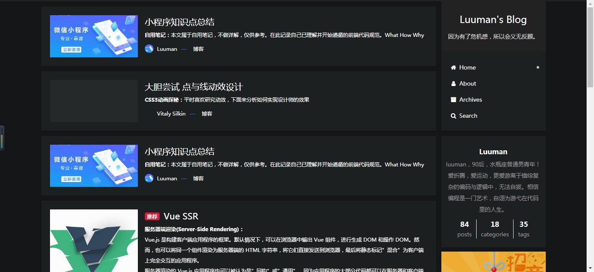This screenshot has width=594, height=272.
Task: Open the 大胆尝试 点与线动效设计 post
Action: click(x=194, y=87)
